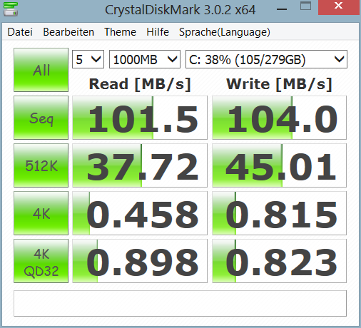This screenshot has height=328, width=361.
Task: Open the Hilfe menu
Action: tap(158, 32)
